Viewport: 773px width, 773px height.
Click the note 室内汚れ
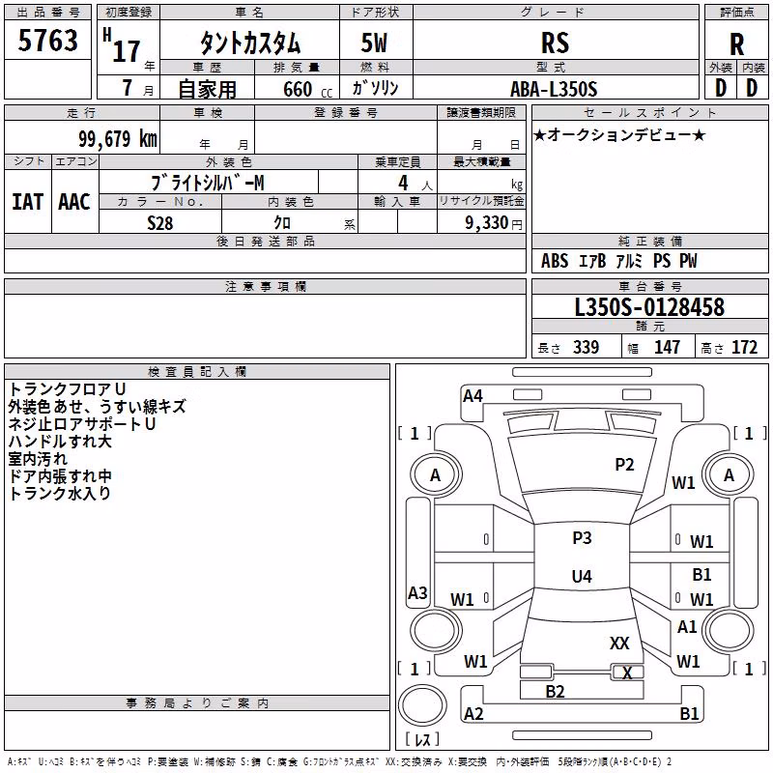coord(38,458)
